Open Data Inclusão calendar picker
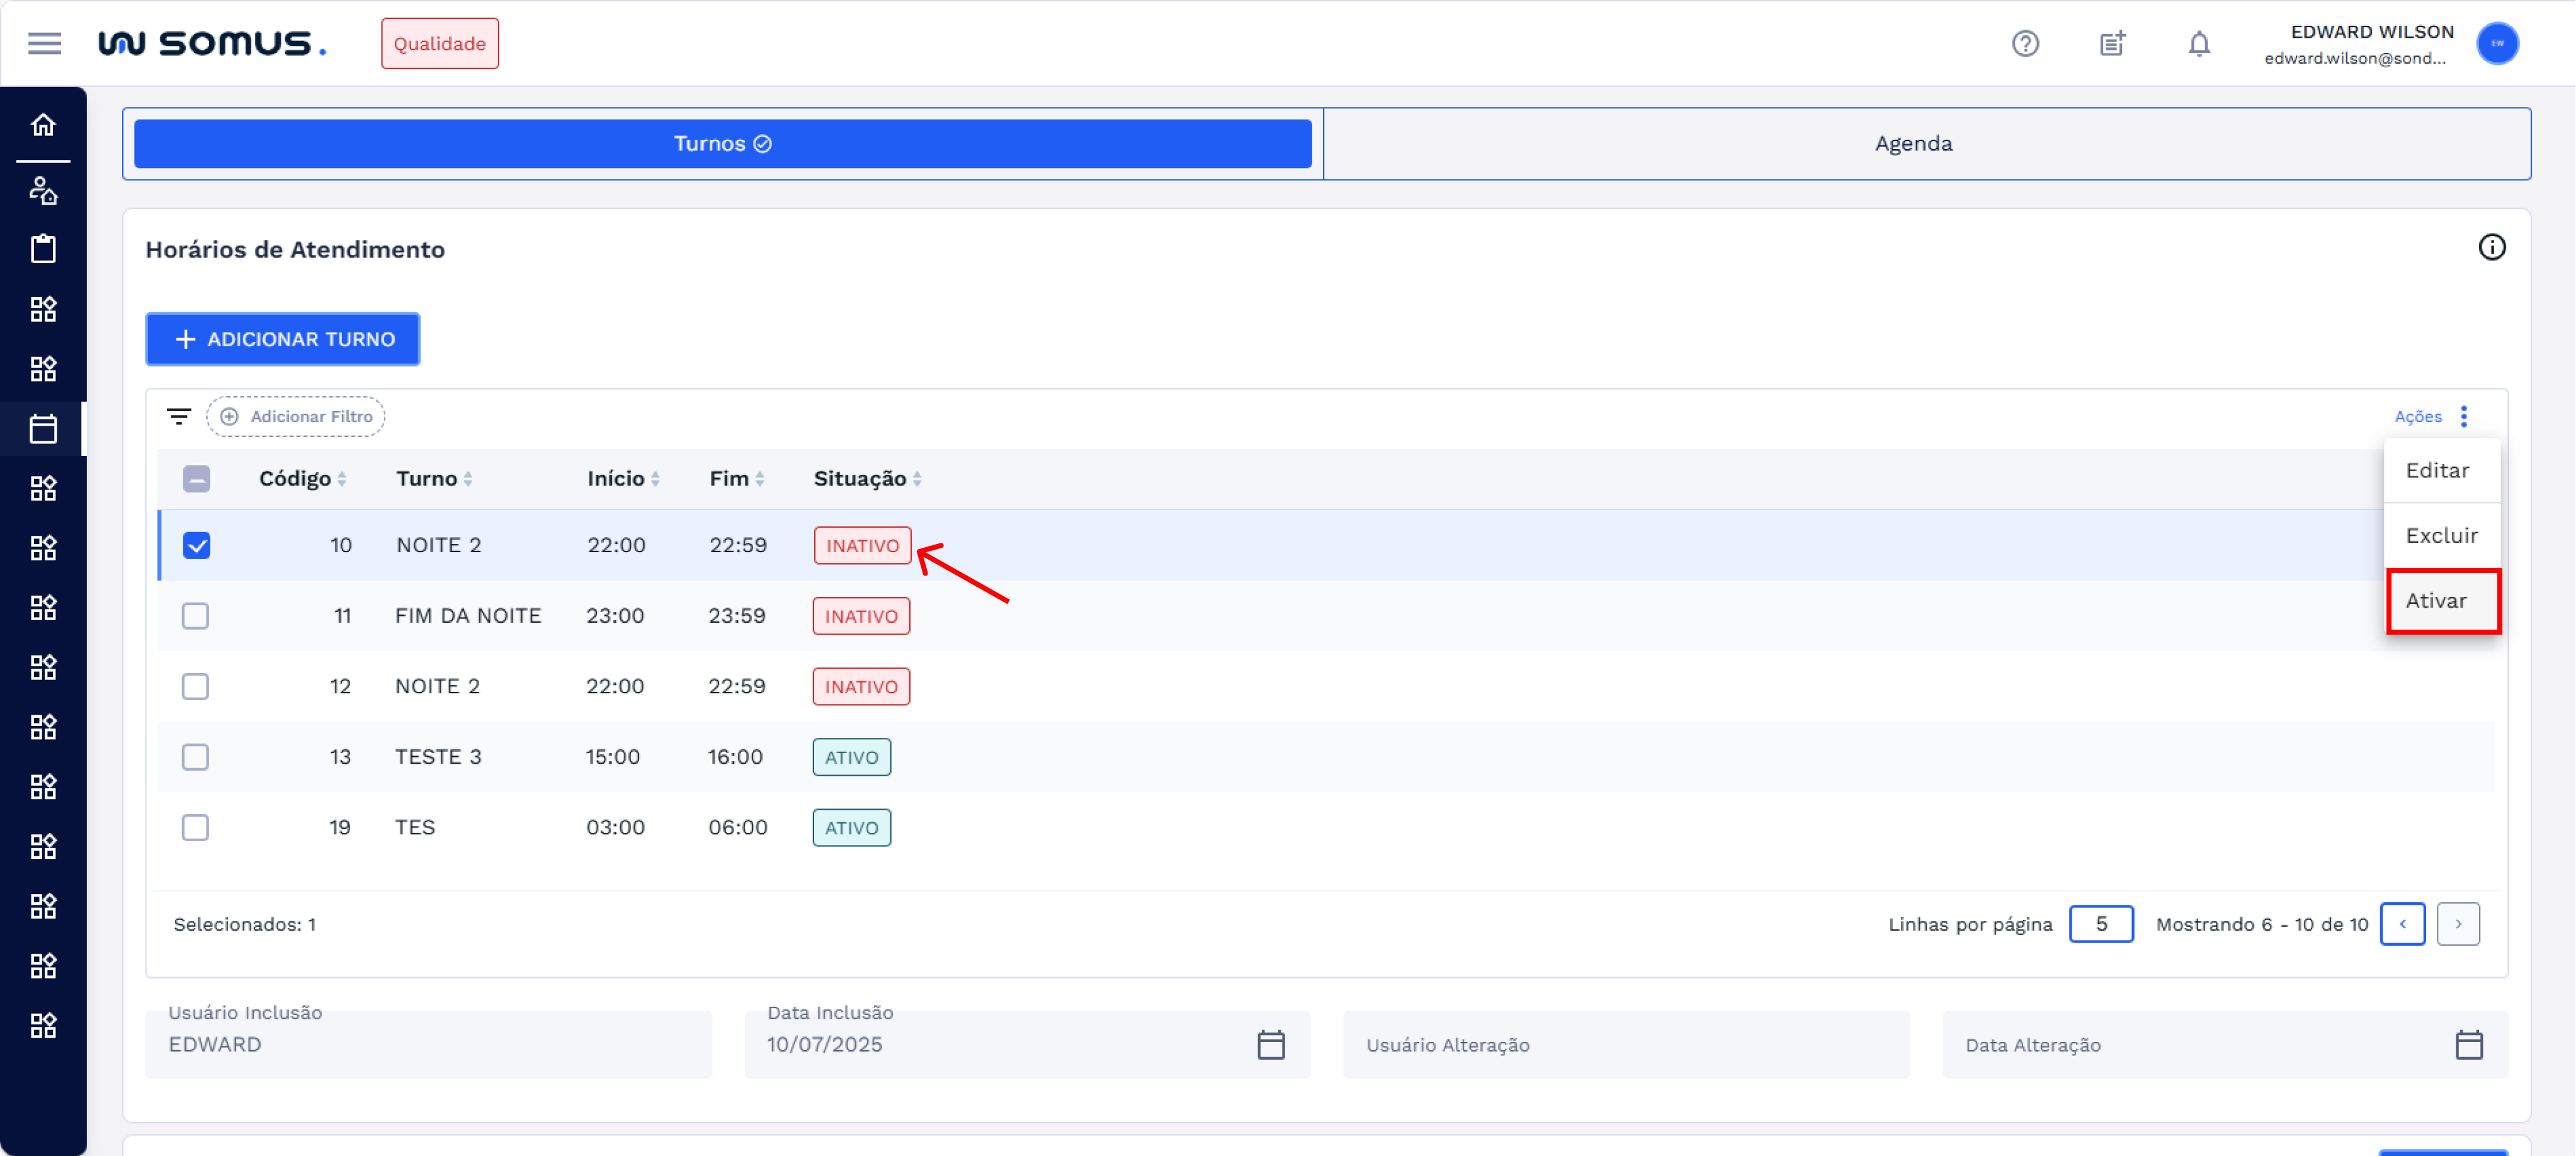2576x1156 pixels. (x=1270, y=1044)
